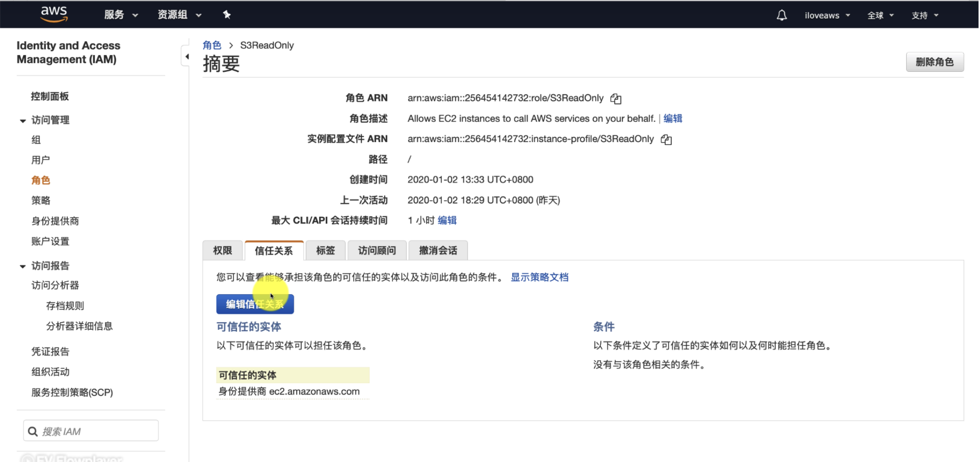Open 身份提供商 in sidebar
The image size is (980, 462).
coord(55,221)
